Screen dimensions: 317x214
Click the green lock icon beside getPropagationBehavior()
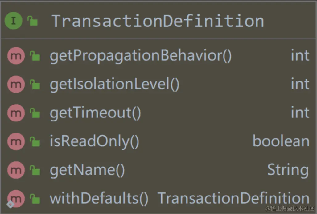(35, 56)
